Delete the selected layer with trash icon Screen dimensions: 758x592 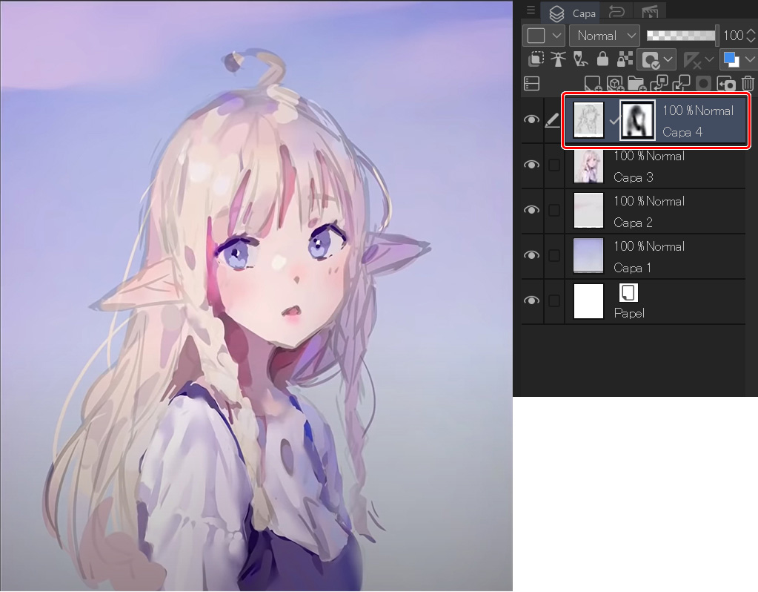point(748,84)
